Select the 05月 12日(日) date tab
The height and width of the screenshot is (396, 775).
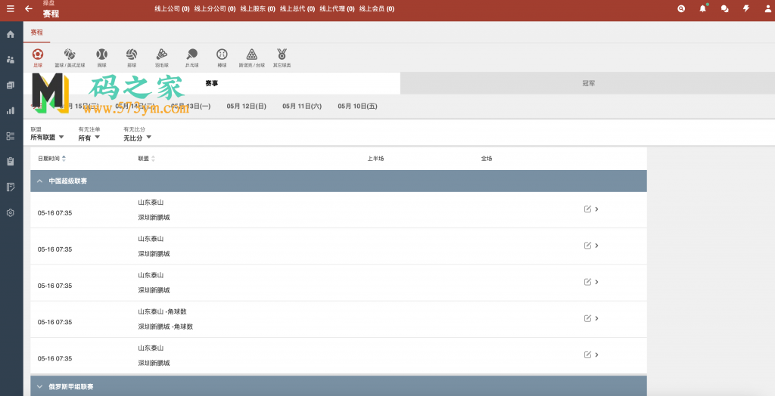[246, 107]
